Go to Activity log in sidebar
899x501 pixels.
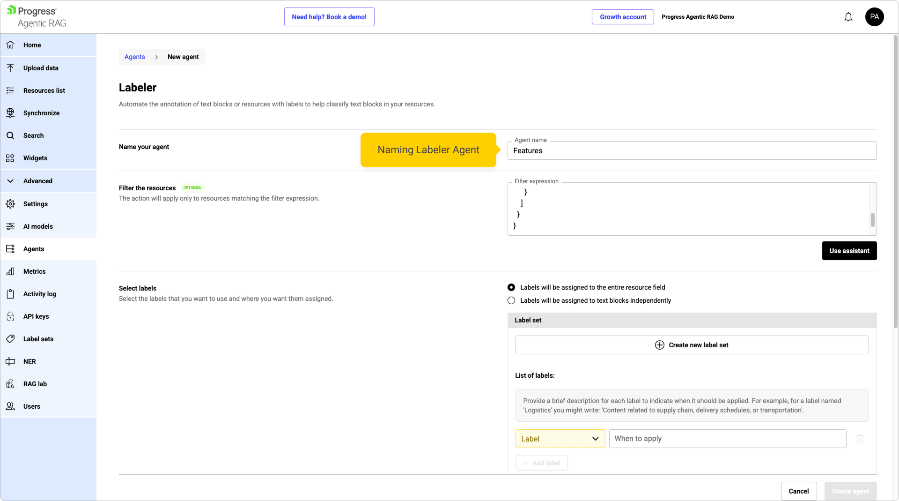pos(39,294)
